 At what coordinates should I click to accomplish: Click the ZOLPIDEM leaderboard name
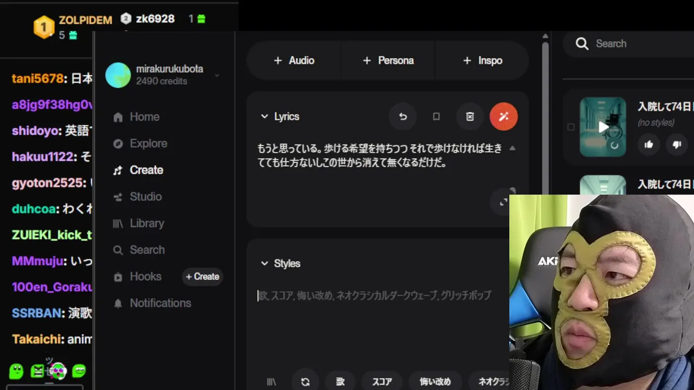(86, 20)
